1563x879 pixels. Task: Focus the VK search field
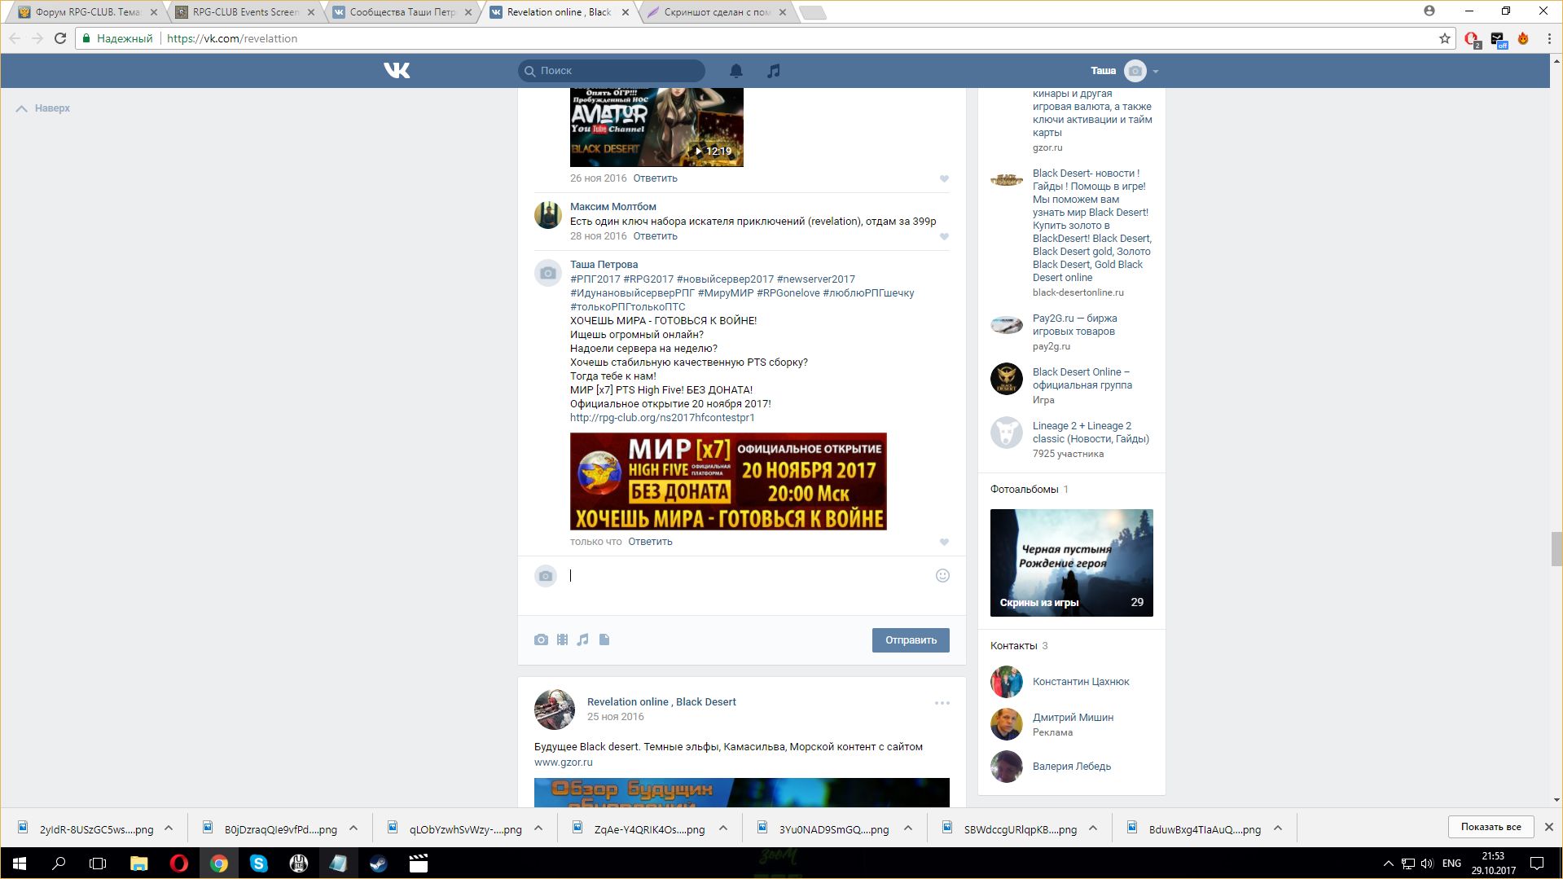[x=612, y=71]
